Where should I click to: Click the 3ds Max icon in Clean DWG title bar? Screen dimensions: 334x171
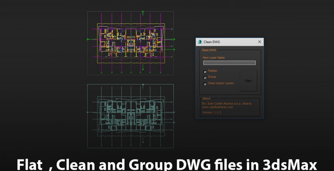coord(200,42)
